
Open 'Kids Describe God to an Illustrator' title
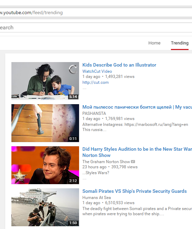119,65
